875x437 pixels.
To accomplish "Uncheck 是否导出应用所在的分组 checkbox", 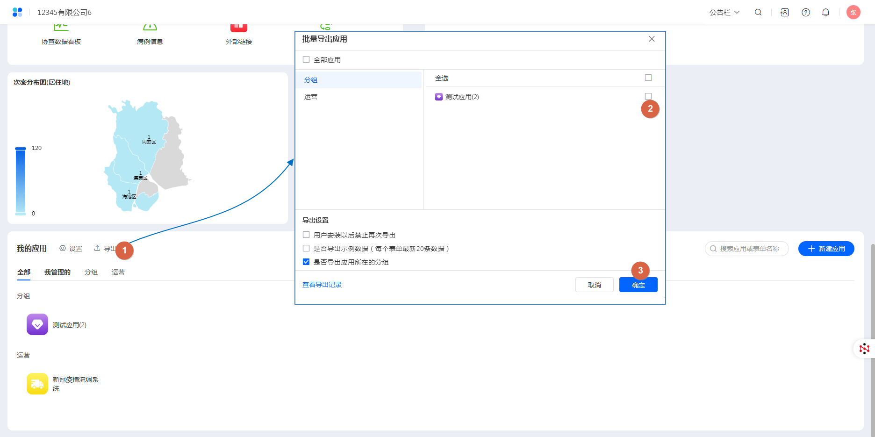I will coord(306,262).
